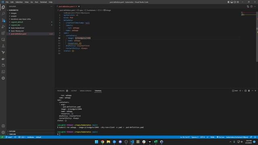Click the YAML language mode indicator
Screen dimensions: 258x145
point(212,137)
